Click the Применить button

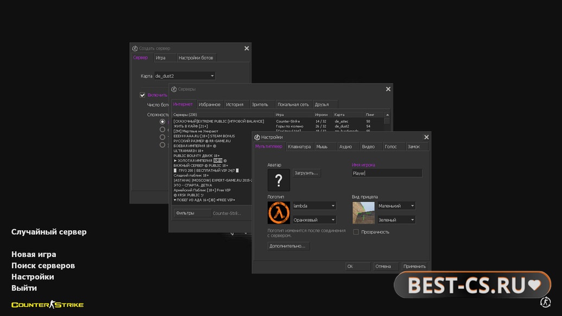pos(414,266)
